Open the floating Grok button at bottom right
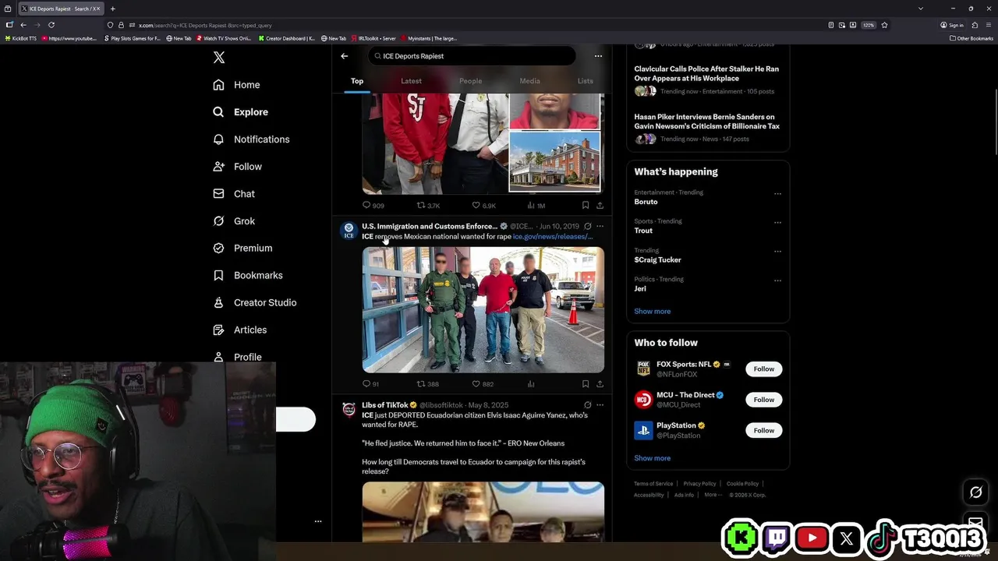The image size is (998, 561). tap(975, 492)
